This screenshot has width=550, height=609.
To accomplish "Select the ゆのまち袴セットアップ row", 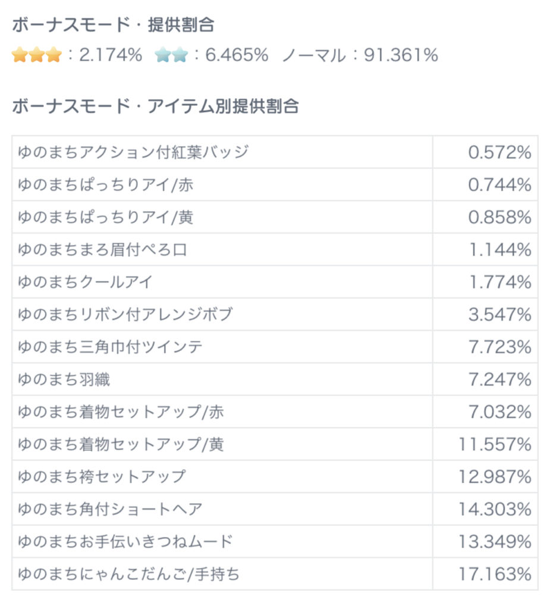I will coord(102,476).
